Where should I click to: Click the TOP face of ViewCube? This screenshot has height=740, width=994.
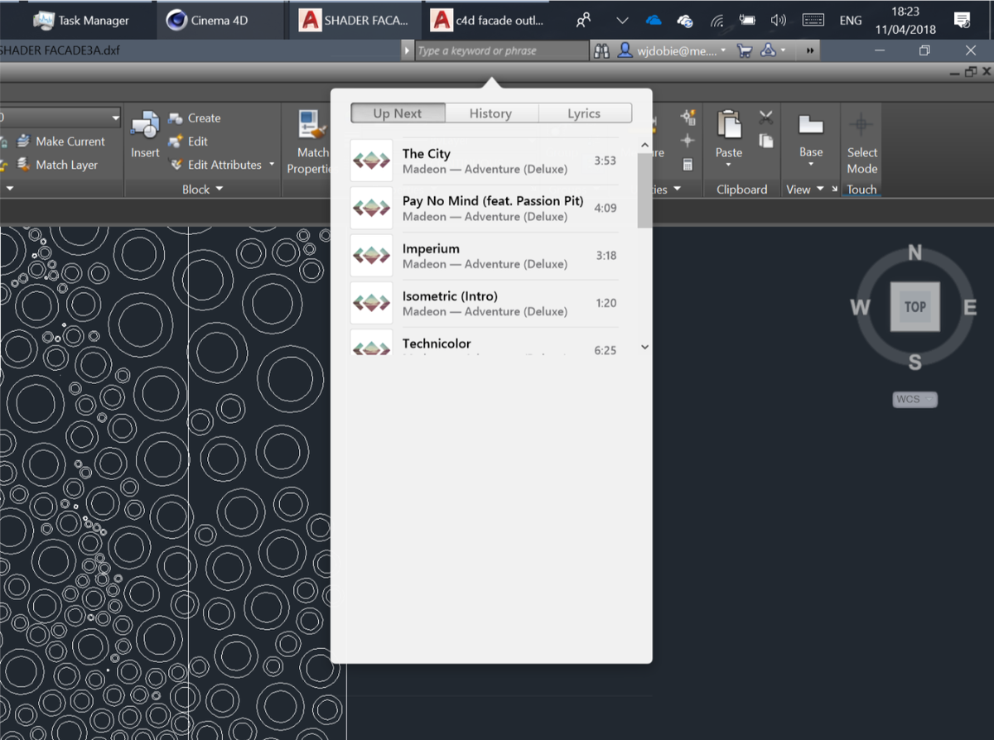(914, 306)
